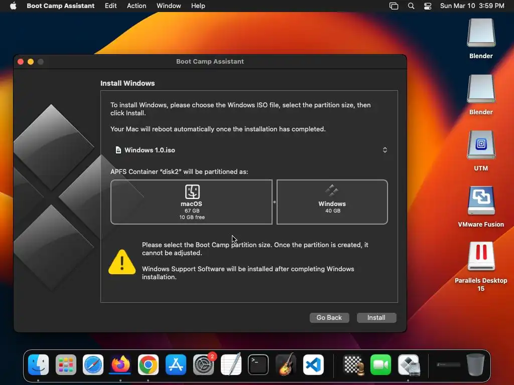Select the UTM disk image on desktop
Image resolution: width=514 pixels, height=385 pixels.
click(x=481, y=145)
